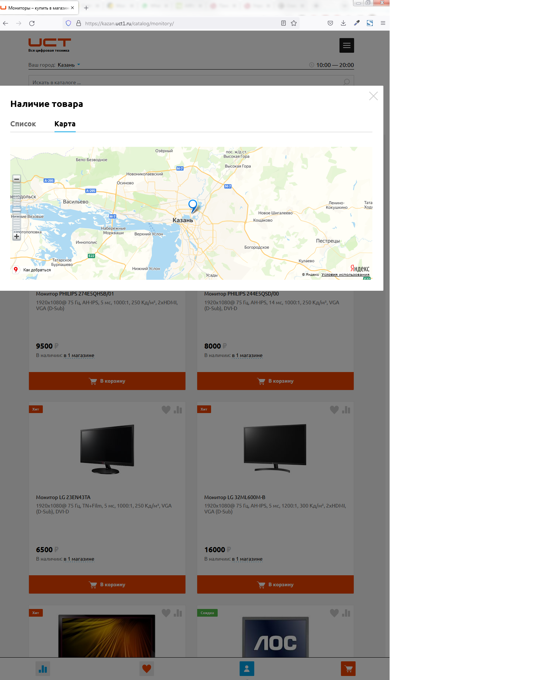
Task: Open comparison icon in bottom bar
Action: point(43,669)
